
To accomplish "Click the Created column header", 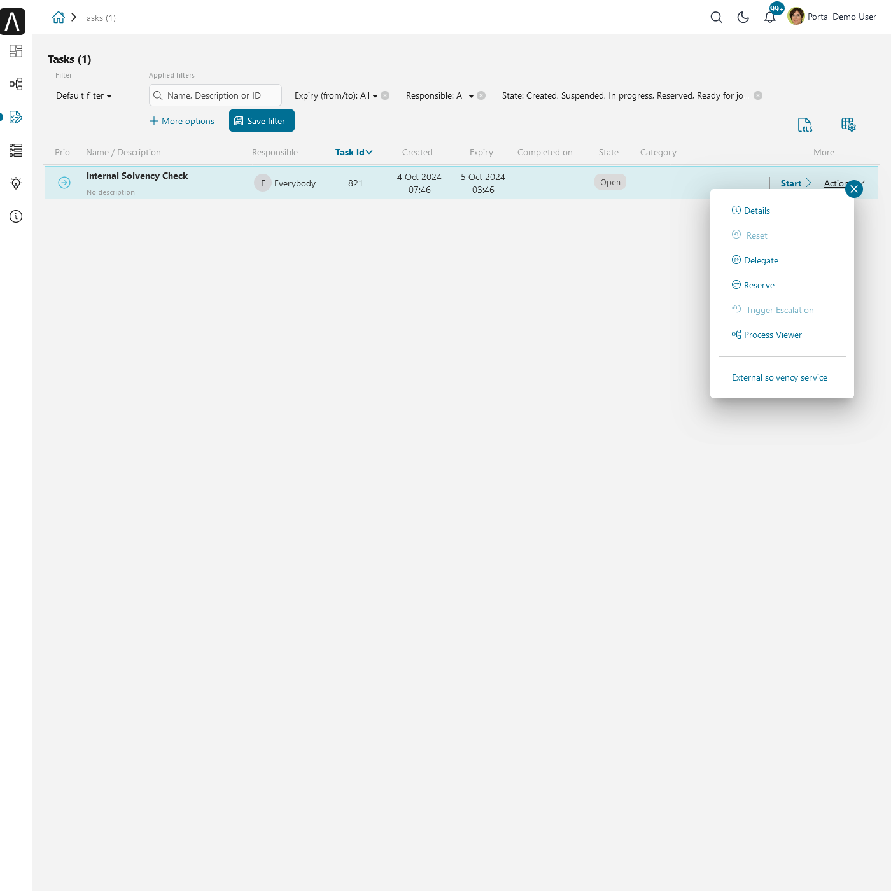I will pyautogui.click(x=417, y=152).
